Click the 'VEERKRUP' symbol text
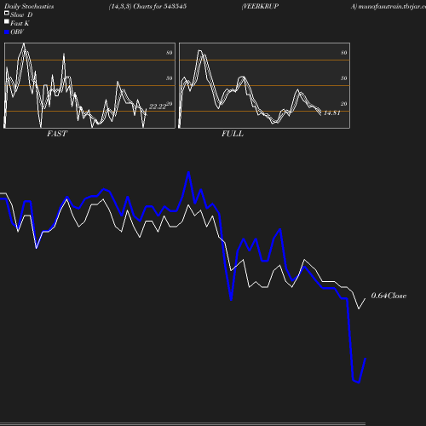Viewport: 426px width, 426px height. (260, 6)
